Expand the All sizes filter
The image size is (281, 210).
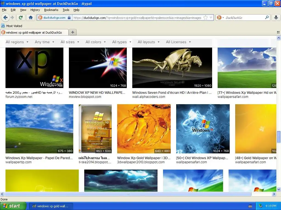coord(70,42)
